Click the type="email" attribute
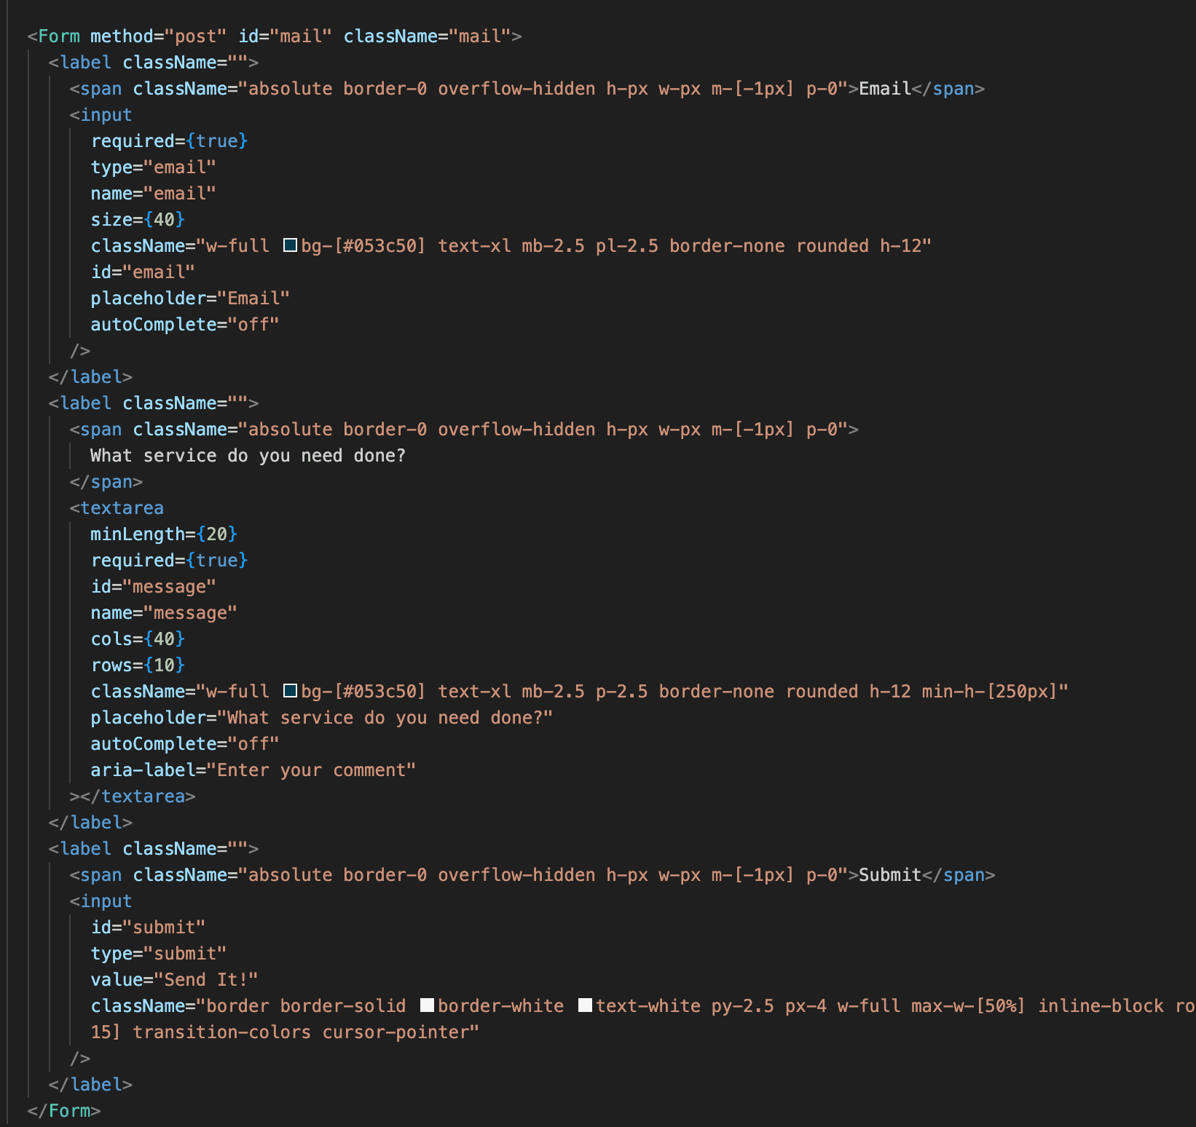Image resolution: width=1196 pixels, height=1127 pixels. click(x=154, y=167)
